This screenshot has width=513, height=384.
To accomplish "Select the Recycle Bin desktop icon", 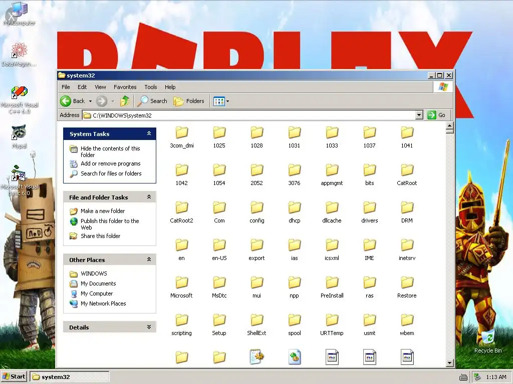I will coord(488,341).
